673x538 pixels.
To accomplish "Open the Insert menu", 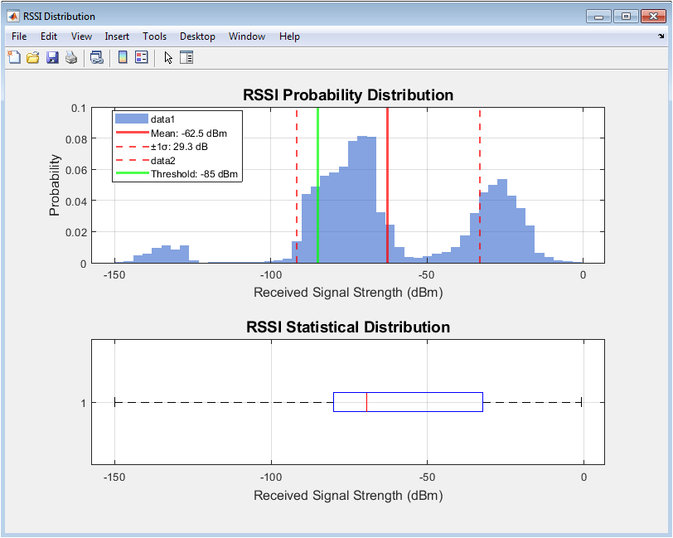I will tap(117, 36).
